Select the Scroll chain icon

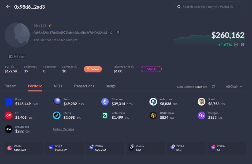coord(202,102)
